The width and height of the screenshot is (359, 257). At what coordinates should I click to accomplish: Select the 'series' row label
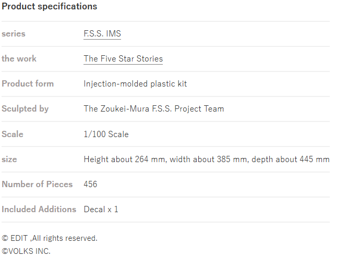(14, 33)
